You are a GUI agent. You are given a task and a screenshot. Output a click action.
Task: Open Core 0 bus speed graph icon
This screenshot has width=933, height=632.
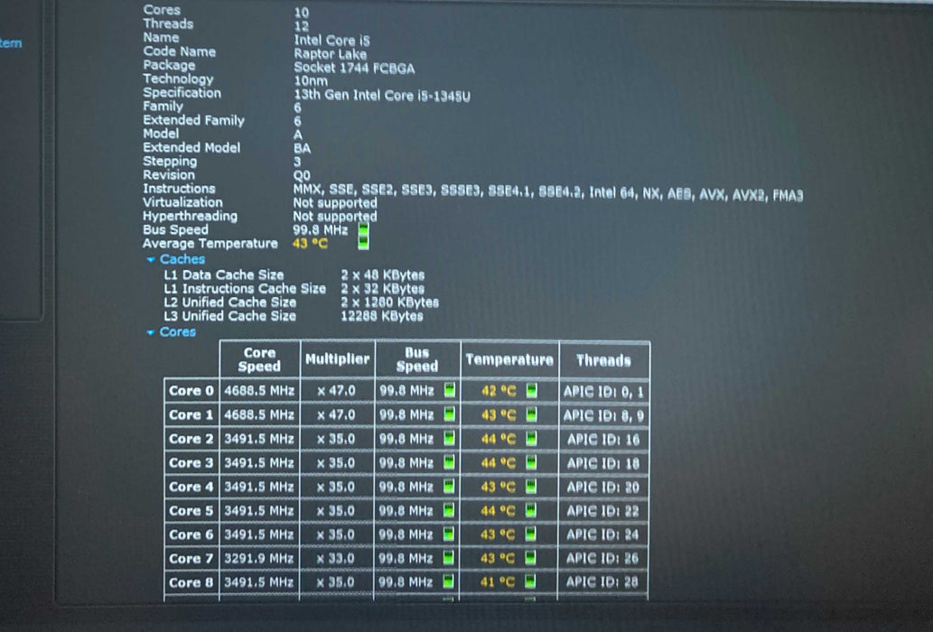[x=448, y=391]
